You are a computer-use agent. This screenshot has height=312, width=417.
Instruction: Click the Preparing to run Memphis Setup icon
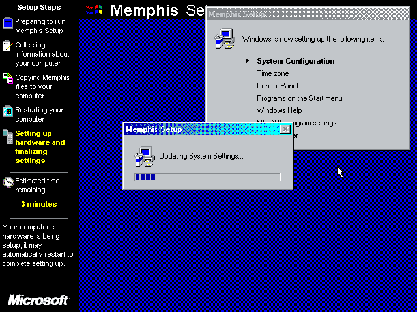(8, 23)
